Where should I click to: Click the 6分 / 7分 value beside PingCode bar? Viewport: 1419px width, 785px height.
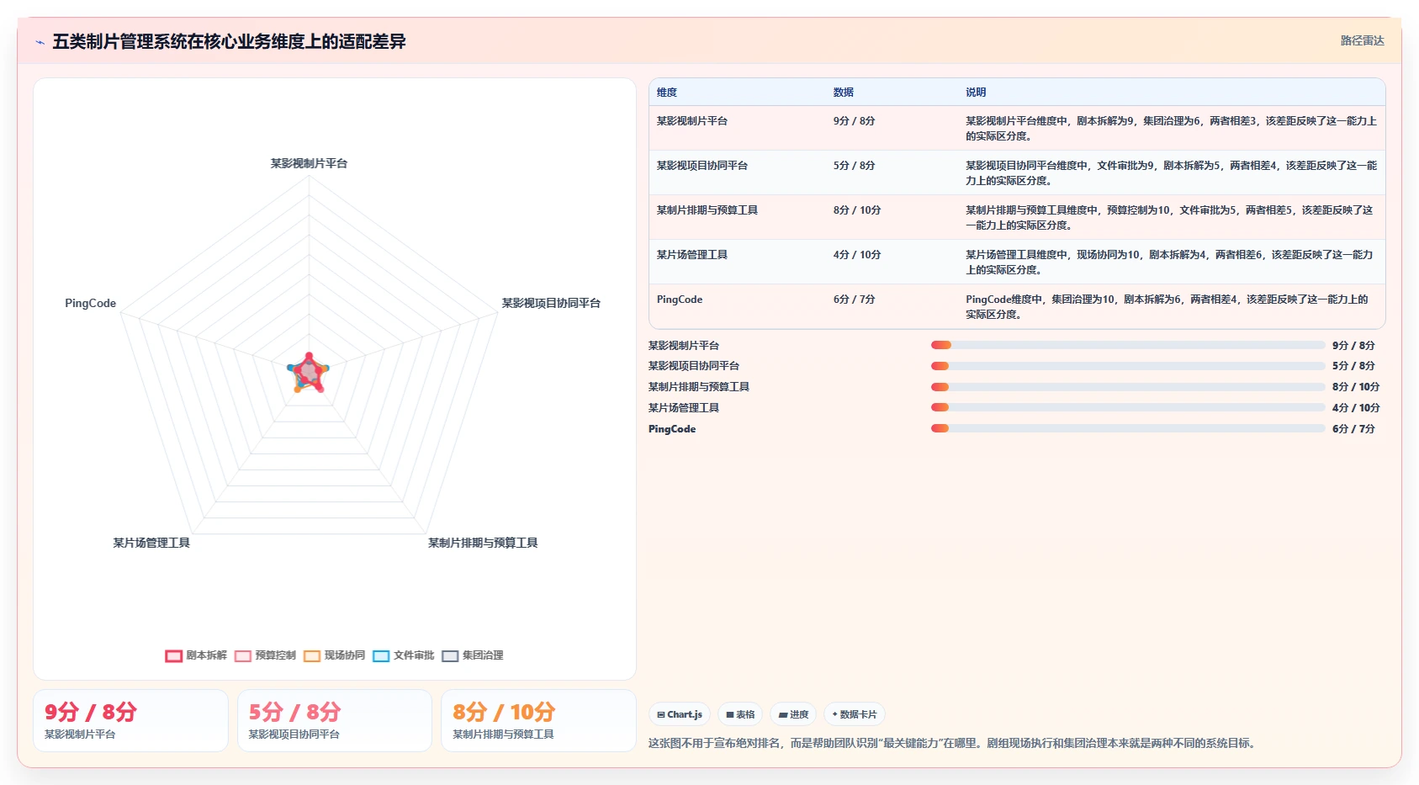click(x=1353, y=428)
